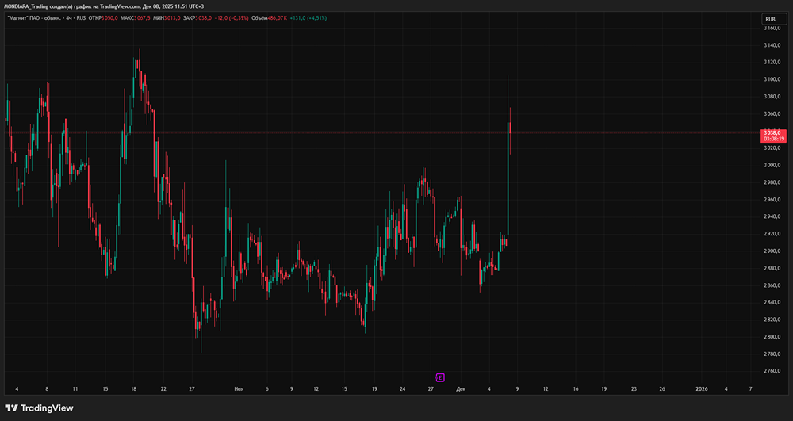Click the 11 date label on time axis
Viewport: 793px width, 421px height.
point(75,389)
